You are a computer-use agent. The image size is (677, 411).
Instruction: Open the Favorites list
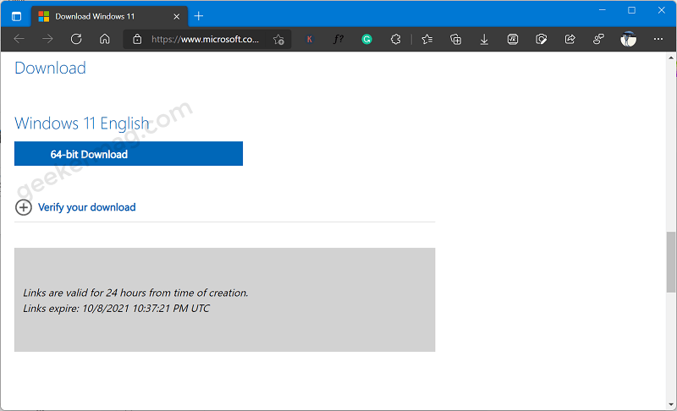point(427,39)
